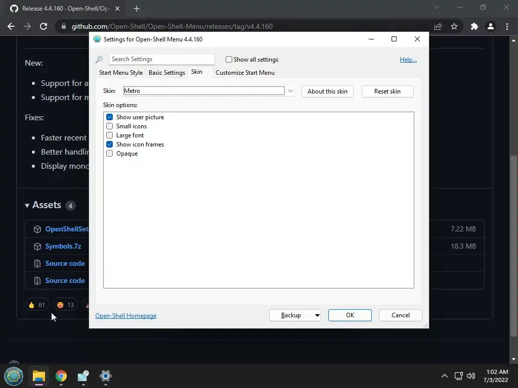Expand the Skin dropdown arrow
Viewport: 518px width, 388px height.
click(x=290, y=91)
